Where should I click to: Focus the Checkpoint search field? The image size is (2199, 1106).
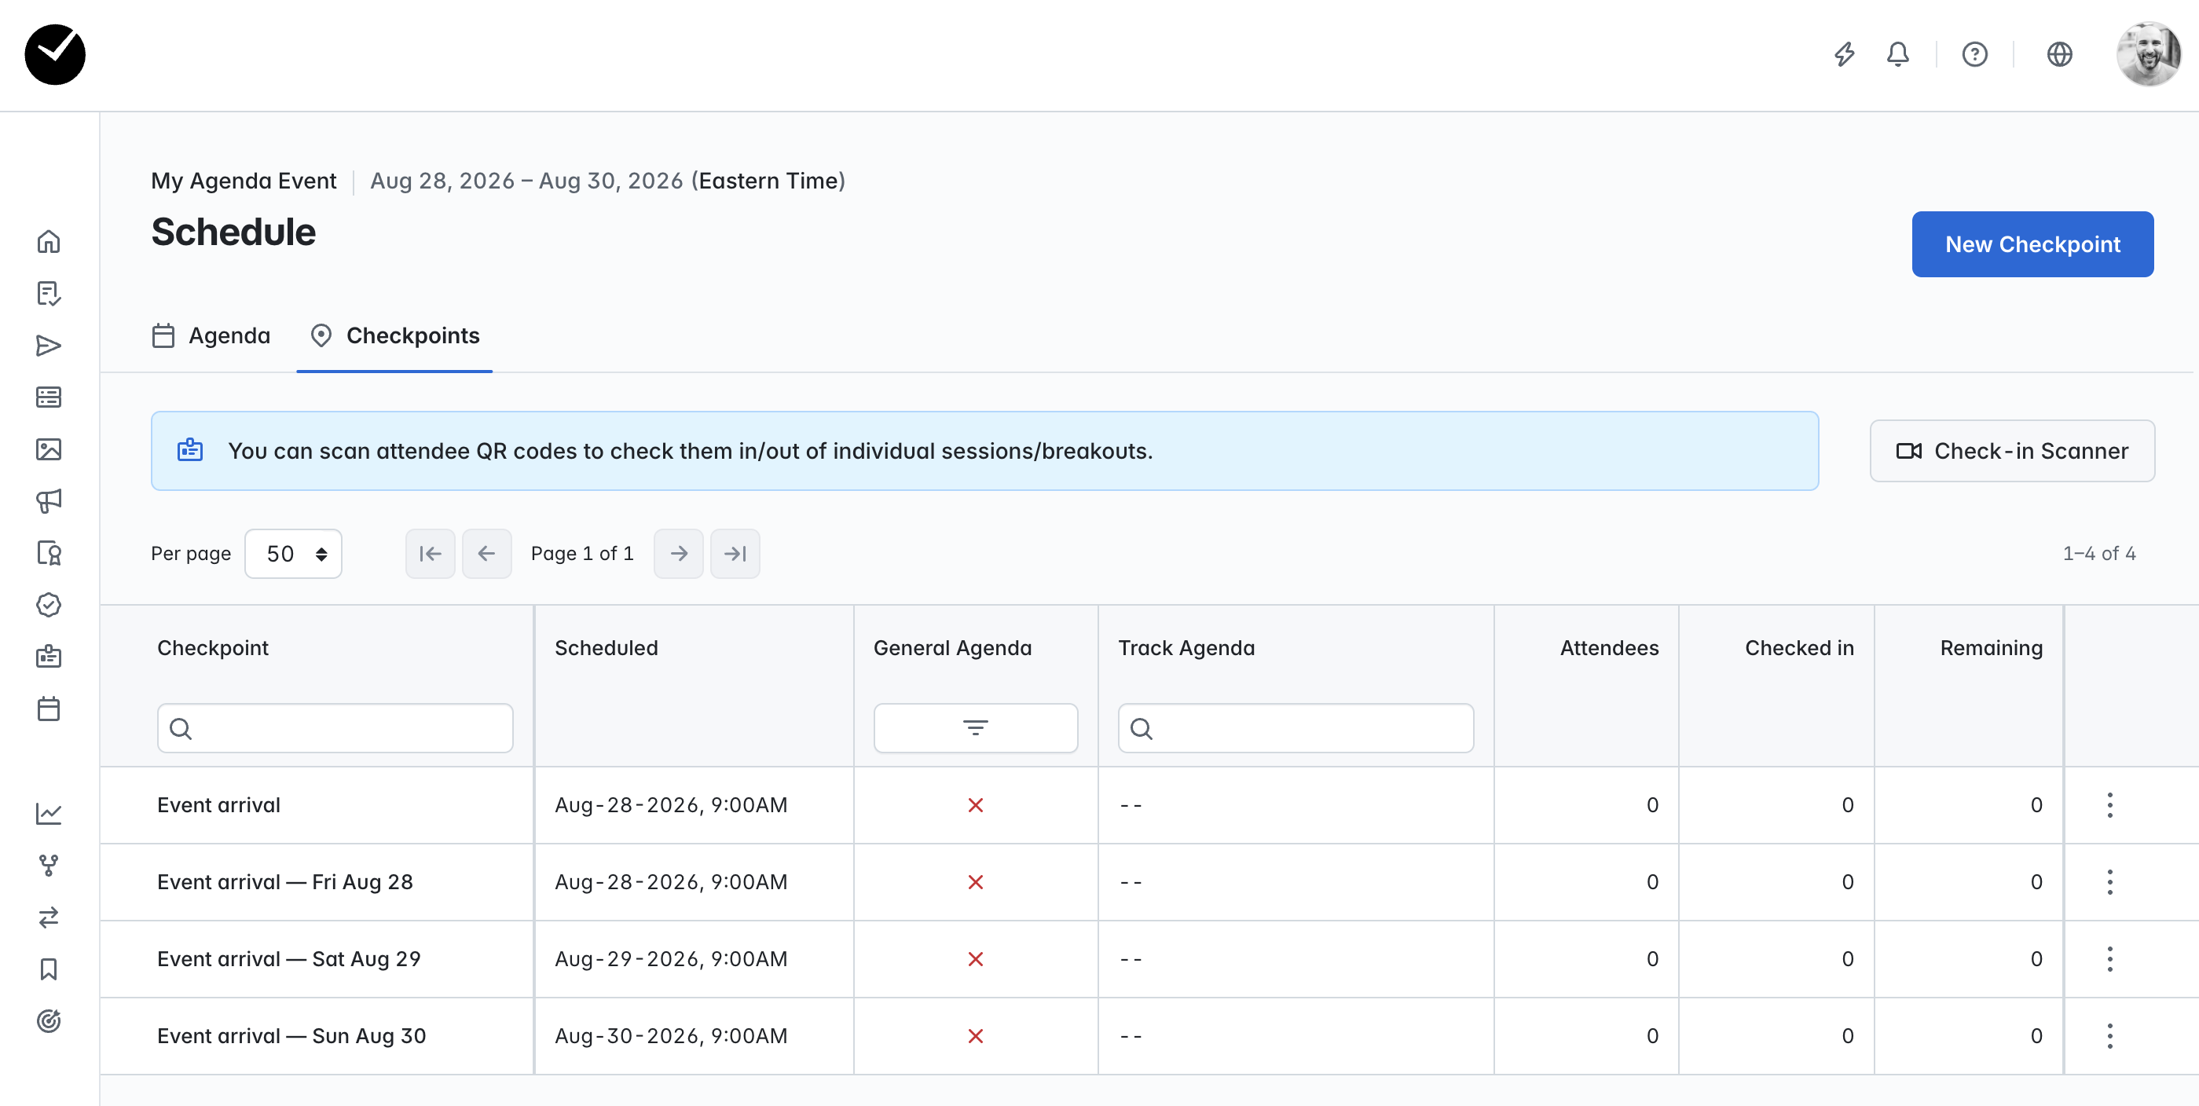(x=335, y=728)
